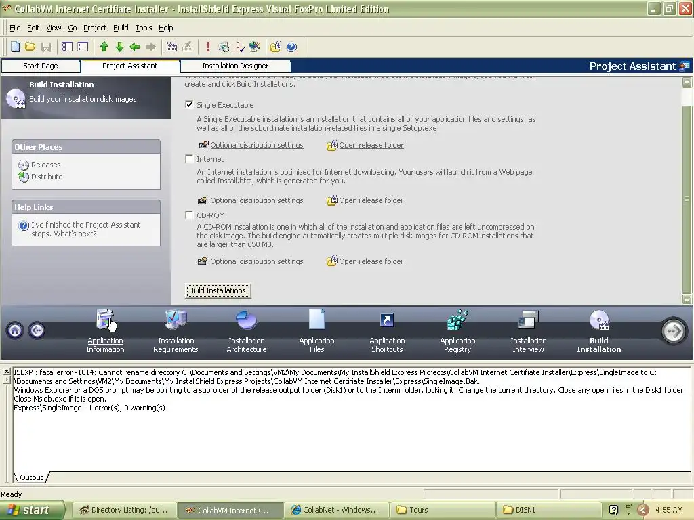Viewport: 694px width, 520px height.
Task: Click the Build Installations button
Action: (x=218, y=290)
